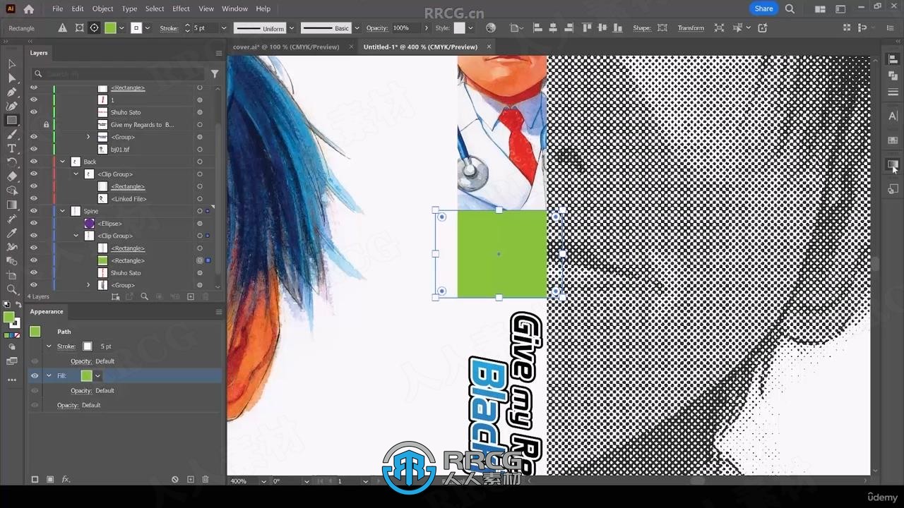Open the Layers panel menu
The width and height of the screenshot is (904, 508).
coord(218,53)
